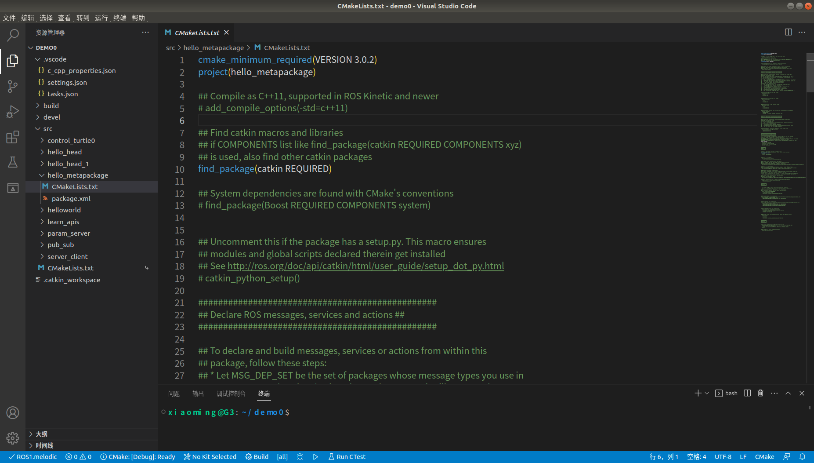Open the Manage gear menu
The image size is (814, 463).
pos(13,438)
